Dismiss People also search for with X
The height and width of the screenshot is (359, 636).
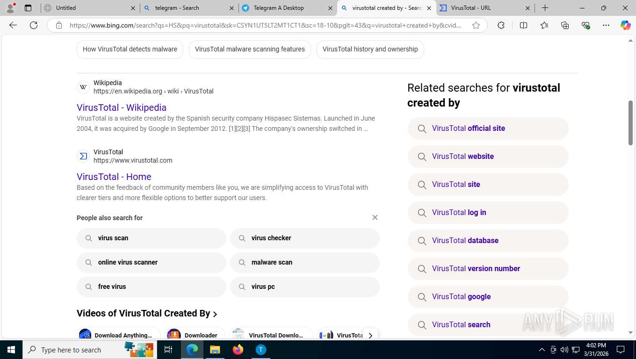375,217
